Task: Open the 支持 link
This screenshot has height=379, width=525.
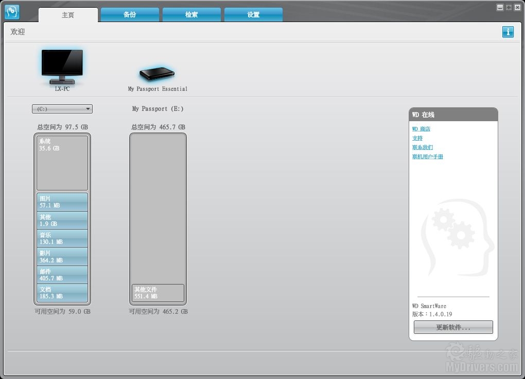Action: (417, 138)
